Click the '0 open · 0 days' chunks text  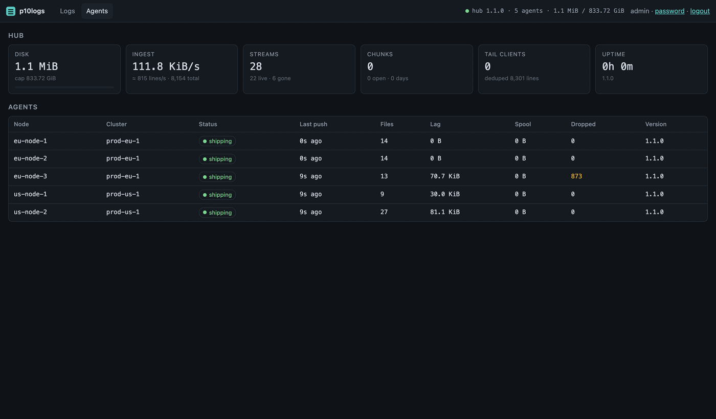coord(388,78)
